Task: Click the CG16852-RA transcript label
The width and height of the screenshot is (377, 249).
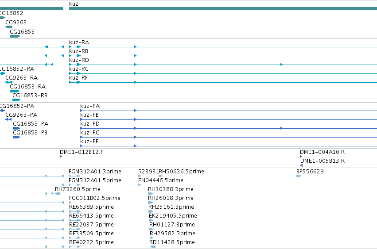Action: pos(17,69)
